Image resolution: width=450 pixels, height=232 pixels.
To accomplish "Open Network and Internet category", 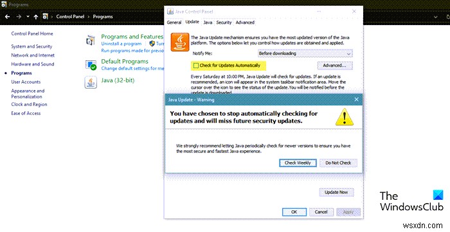I will tap(33, 55).
